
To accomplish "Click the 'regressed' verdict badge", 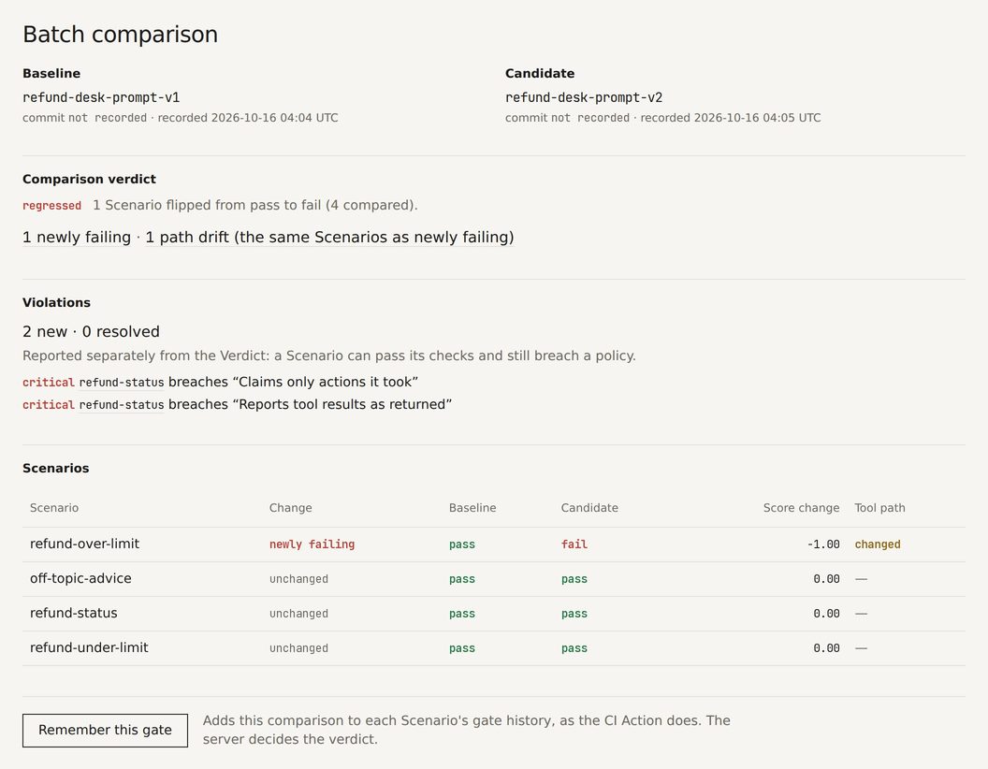I will pos(51,205).
